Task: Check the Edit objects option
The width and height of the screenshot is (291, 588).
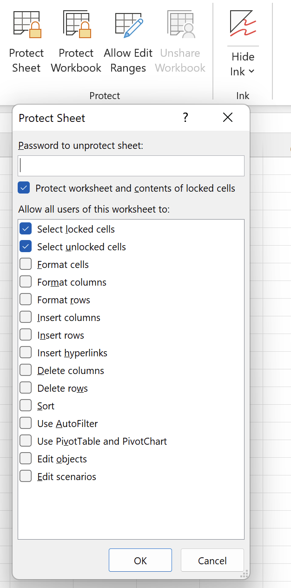Action: pos(26,459)
